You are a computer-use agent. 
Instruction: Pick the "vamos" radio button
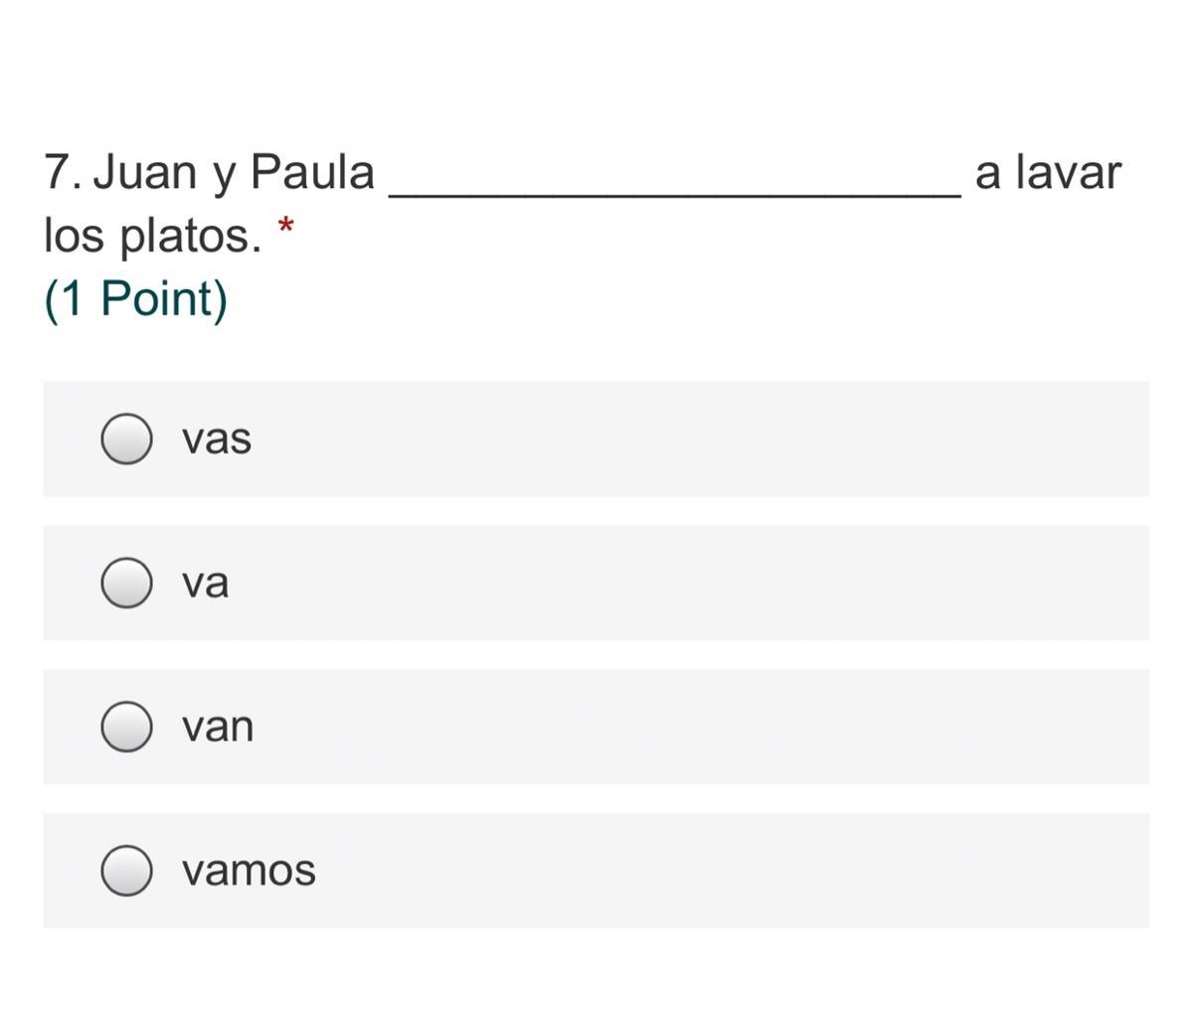point(126,871)
